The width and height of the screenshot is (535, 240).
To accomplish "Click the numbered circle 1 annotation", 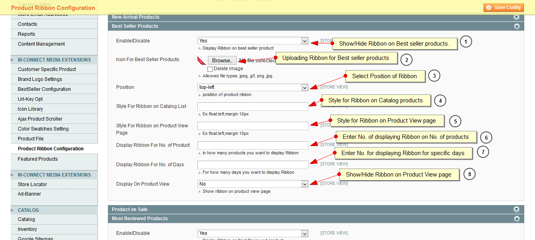I will (466, 42).
